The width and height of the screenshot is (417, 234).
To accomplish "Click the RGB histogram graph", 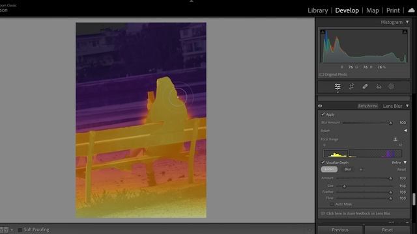I will (364, 46).
